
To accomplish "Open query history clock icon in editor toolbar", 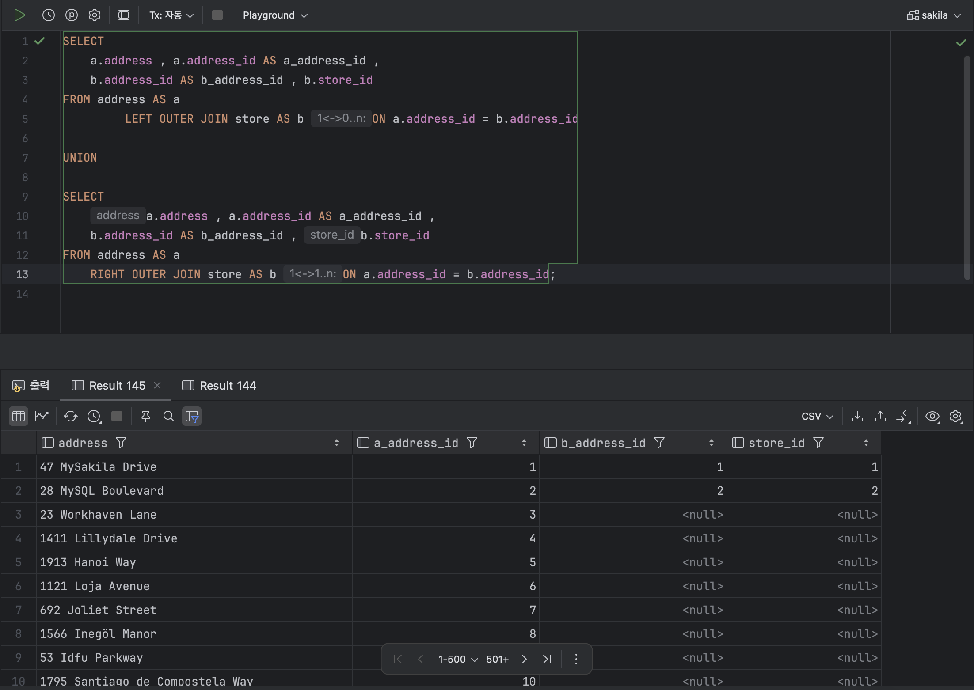I will (x=49, y=15).
